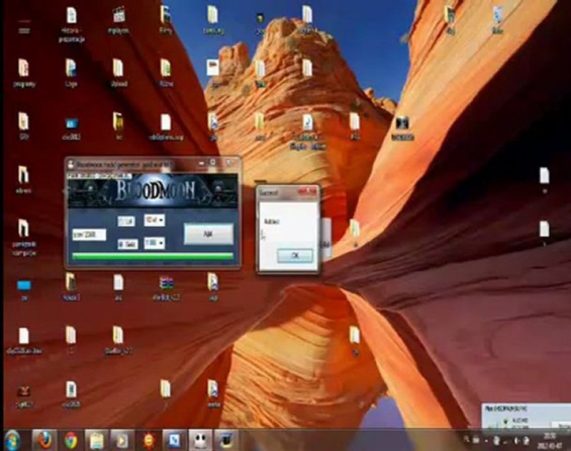
Task: Select the Historia prezentacja file on the desktop
Action: 72,25
